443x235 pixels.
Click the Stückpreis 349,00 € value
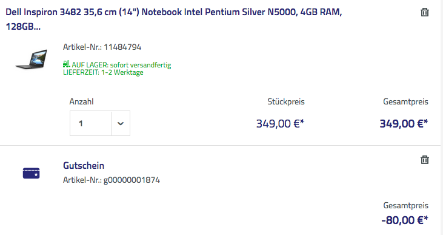[x=280, y=124]
